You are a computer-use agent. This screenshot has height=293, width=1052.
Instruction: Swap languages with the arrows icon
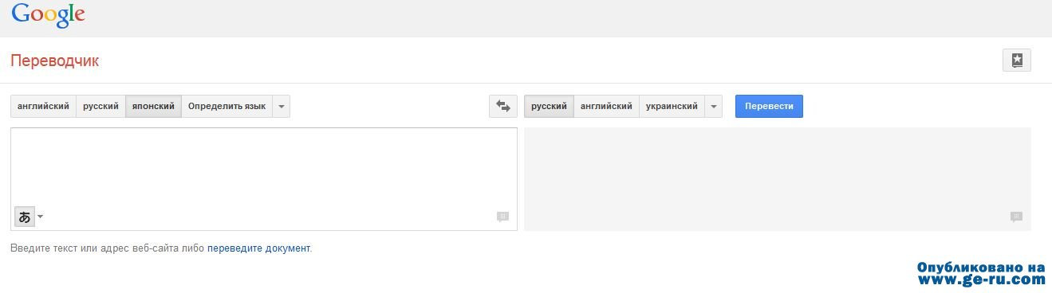pyautogui.click(x=503, y=107)
